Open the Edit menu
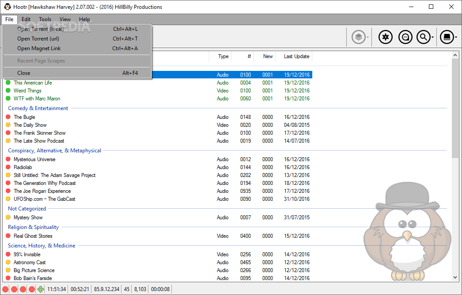 tap(26, 19)
